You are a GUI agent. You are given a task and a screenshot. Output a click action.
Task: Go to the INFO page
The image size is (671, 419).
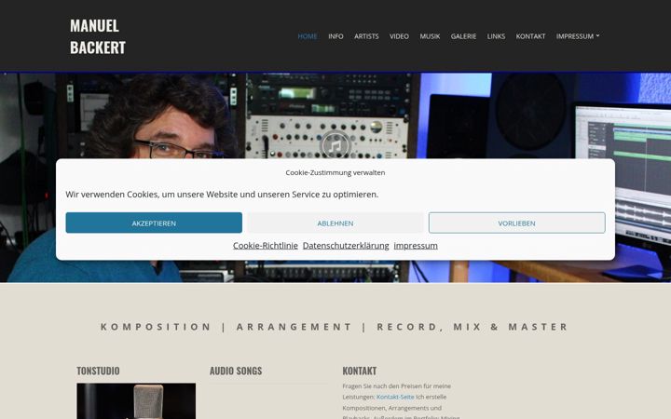tap(335, 36)
